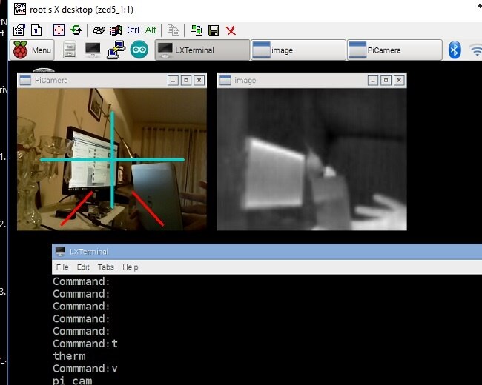Click the 'Commmand:v' terminal line

click(x=85, y=369)
